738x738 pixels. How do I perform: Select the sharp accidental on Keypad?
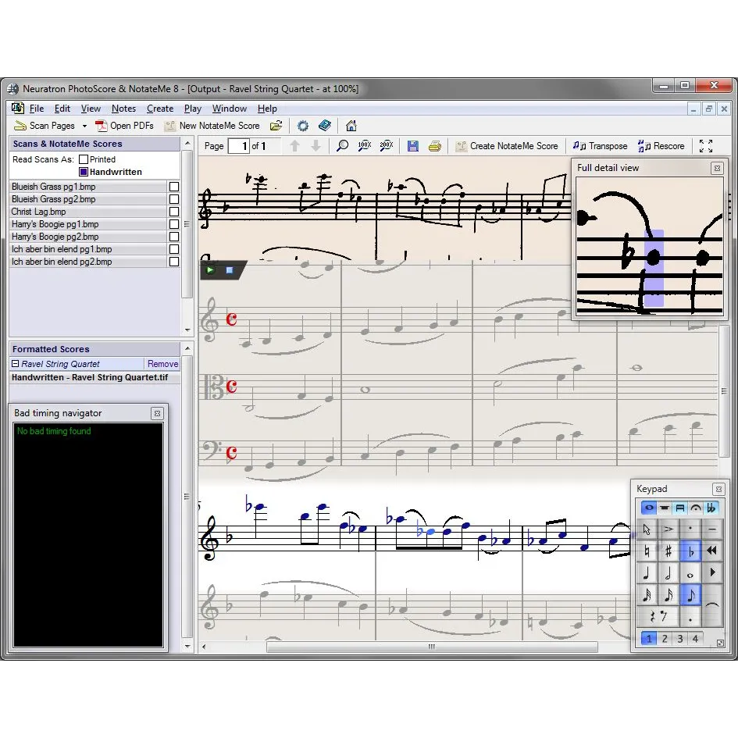(x=668, y=551)
